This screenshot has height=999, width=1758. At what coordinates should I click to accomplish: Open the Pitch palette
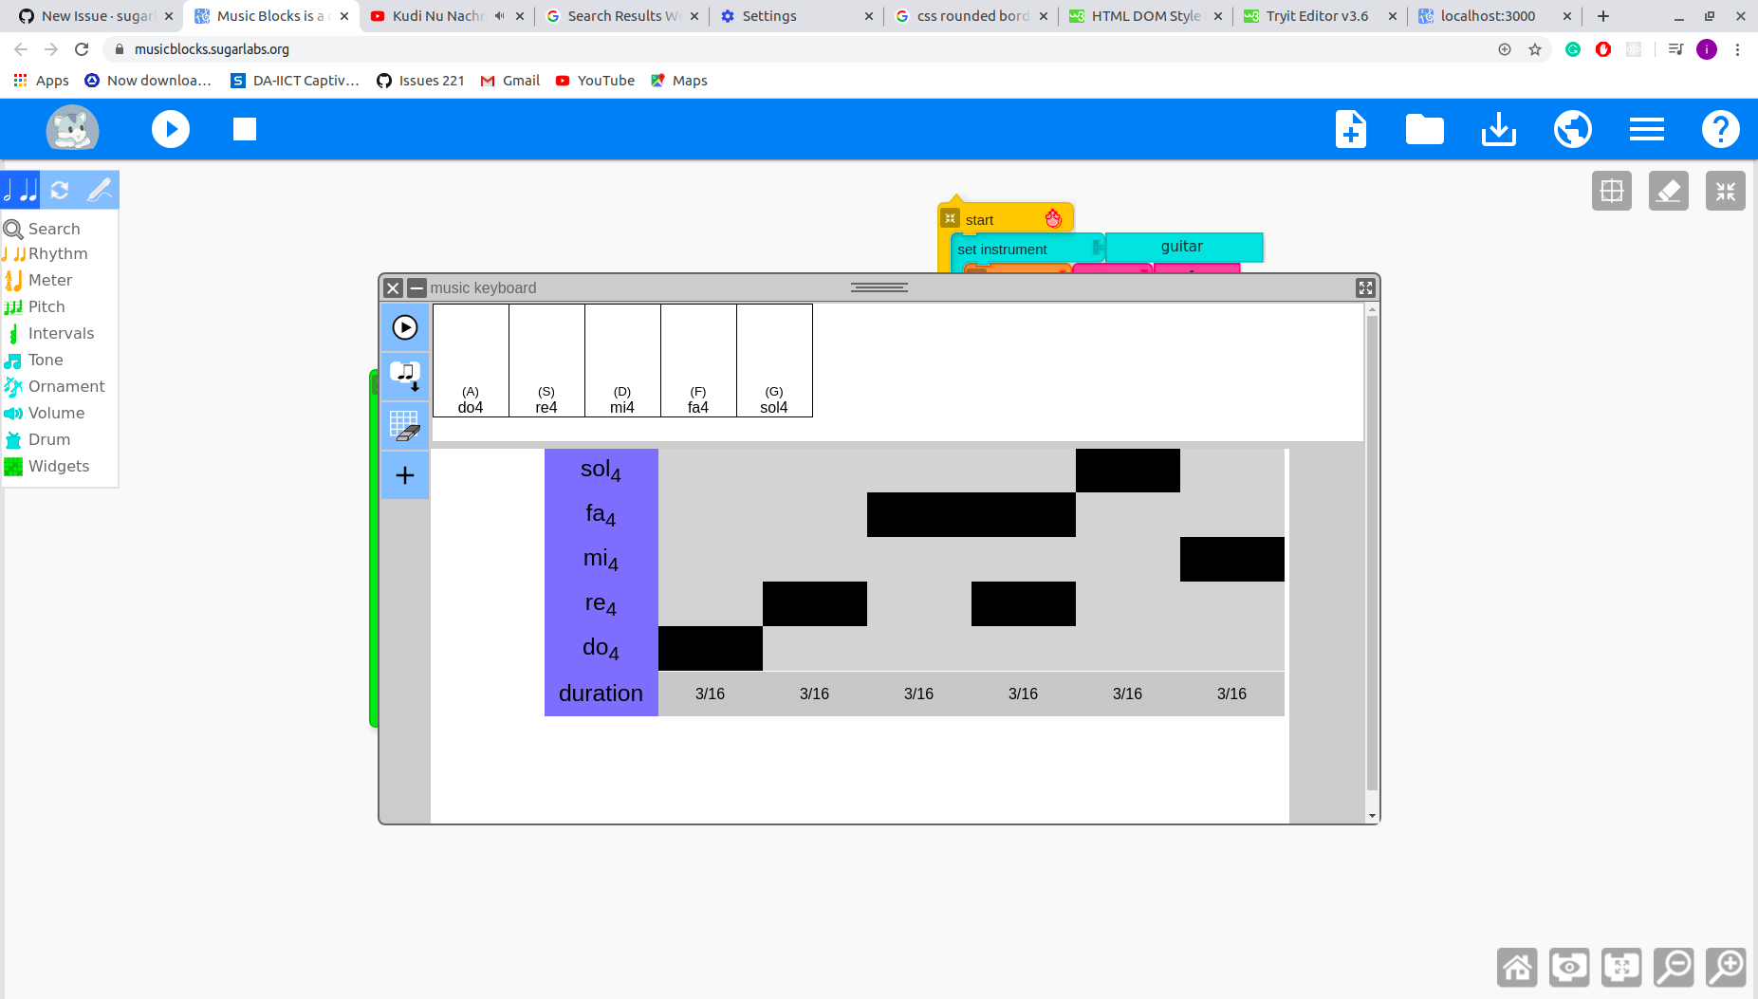click(46, 306)
